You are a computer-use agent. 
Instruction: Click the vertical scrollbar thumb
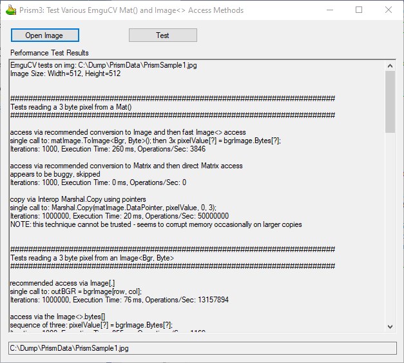[390, 101]
